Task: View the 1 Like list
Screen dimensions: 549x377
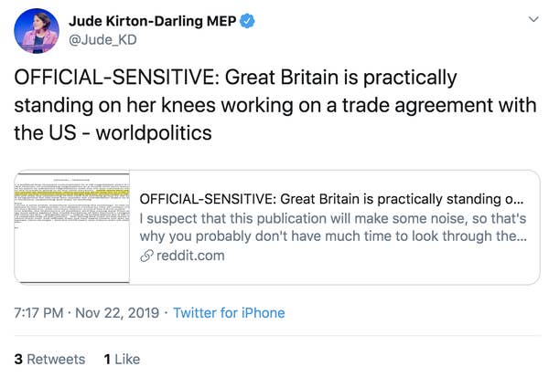Action: tap(122, 359)
